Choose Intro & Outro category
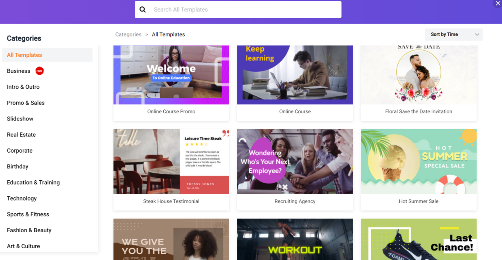The width and height of the screenshot is (502, 260). pyautogui.click(x=23, y=87)
